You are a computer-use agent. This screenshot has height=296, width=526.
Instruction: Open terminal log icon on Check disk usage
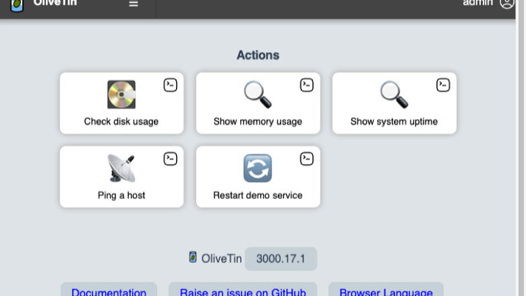click(x=171, y=85)
